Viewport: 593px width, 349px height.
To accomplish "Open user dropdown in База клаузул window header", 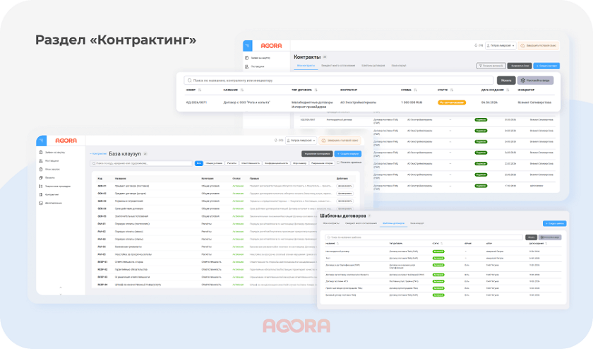I will pos(301,141).
